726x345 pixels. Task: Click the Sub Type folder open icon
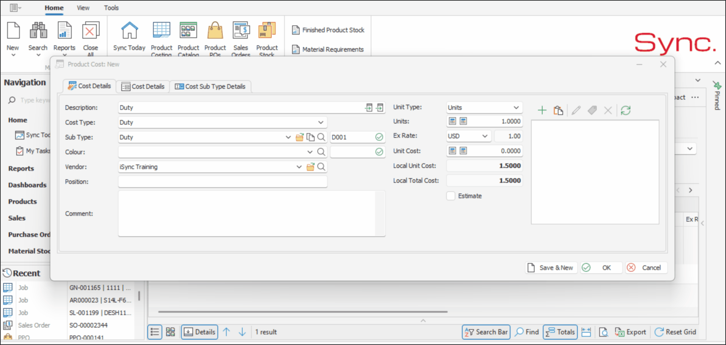point(300,137)
